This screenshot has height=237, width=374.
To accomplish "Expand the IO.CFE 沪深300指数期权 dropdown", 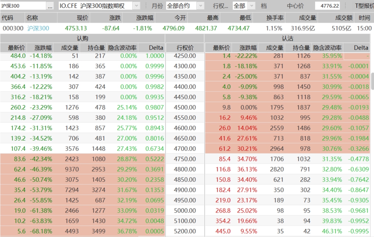I will click(x=136, y=6).
